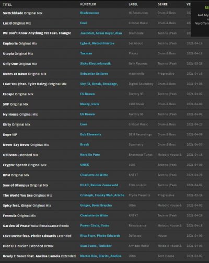209x263 pixels.
Task: Open track Escape Original Mix
Action: 18,94
